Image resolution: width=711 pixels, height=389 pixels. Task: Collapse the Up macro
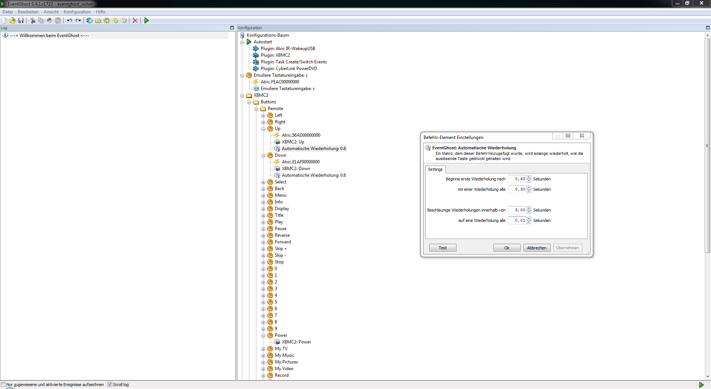click(263, 129)
